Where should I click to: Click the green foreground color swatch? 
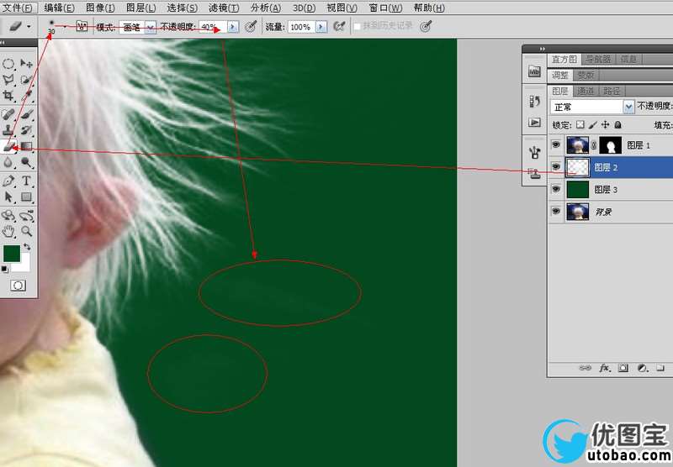12,254
